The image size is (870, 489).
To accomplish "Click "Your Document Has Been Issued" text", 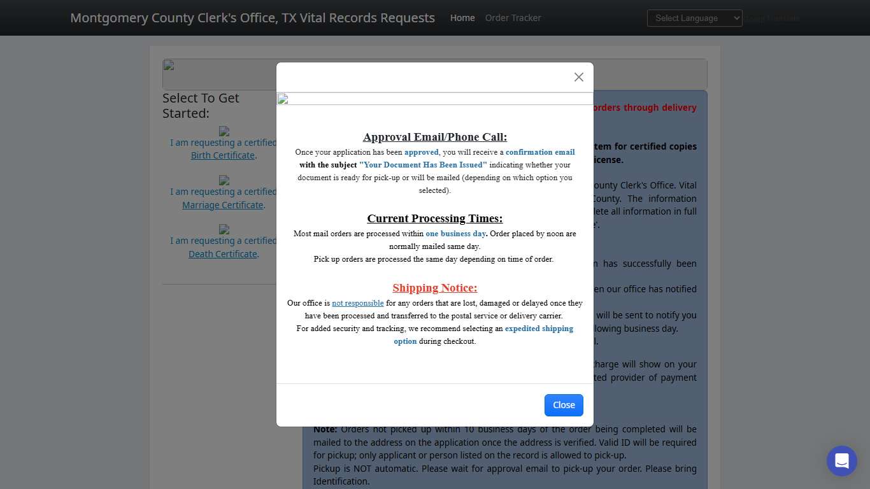I will click(x=423, y=165).
